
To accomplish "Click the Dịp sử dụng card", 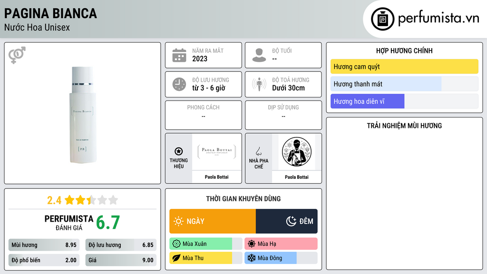I will [x=283, y=115].
